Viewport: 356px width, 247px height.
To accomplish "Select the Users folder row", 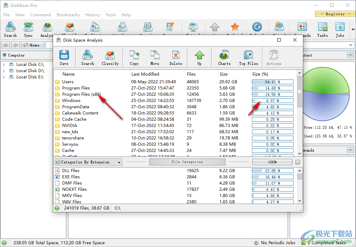I will pyautogui.click(x=175, y=82).
